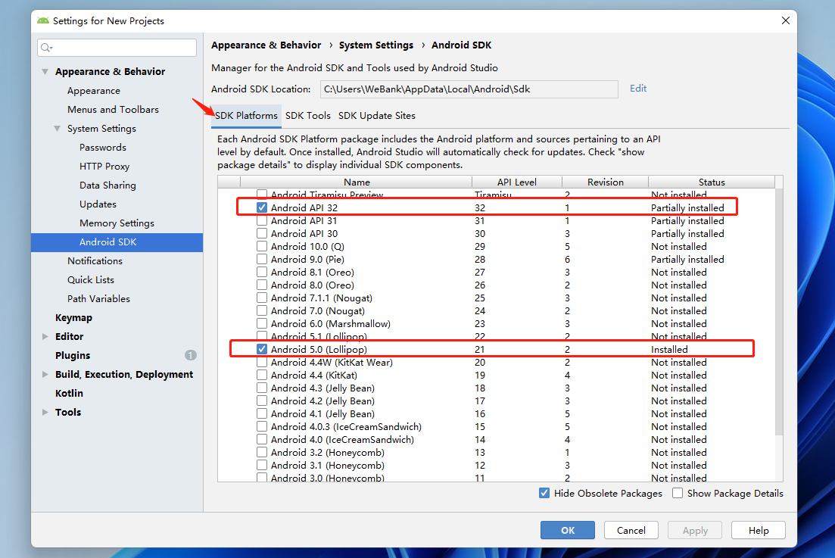The image size is (835, 558).
Task: Switch to SDK Platforms tab
Action: point(246,116)
